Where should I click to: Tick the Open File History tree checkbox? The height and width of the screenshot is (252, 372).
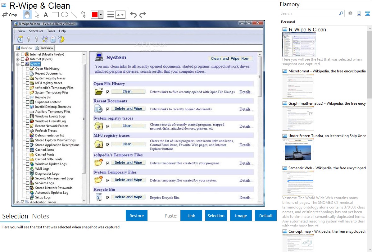28,69
